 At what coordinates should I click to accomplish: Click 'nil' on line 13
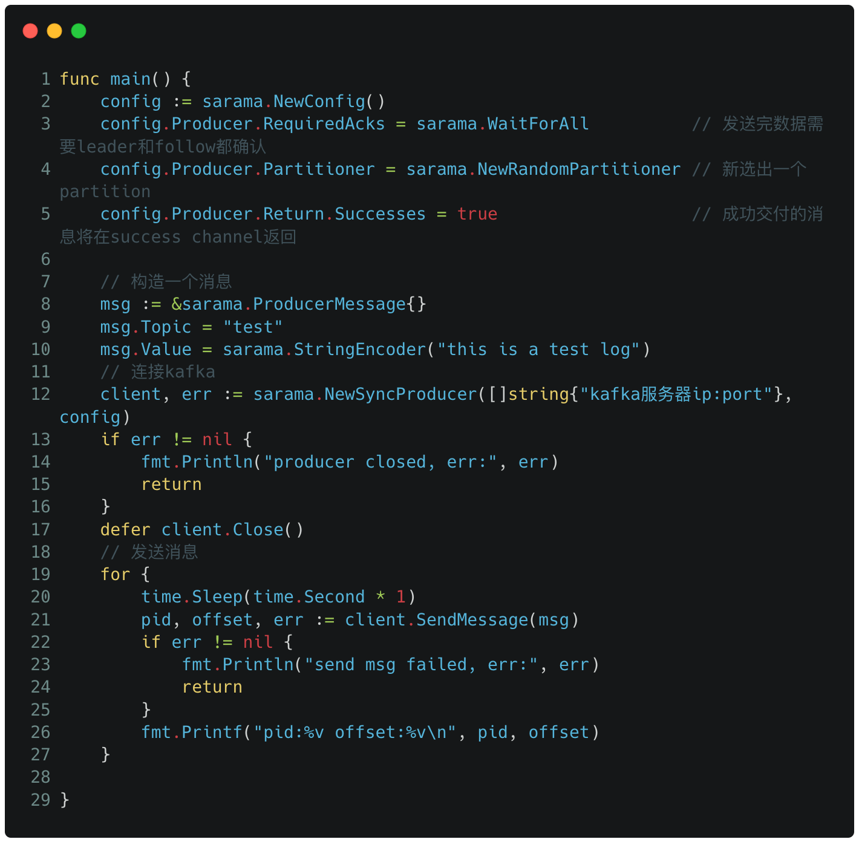click(217, 440)
